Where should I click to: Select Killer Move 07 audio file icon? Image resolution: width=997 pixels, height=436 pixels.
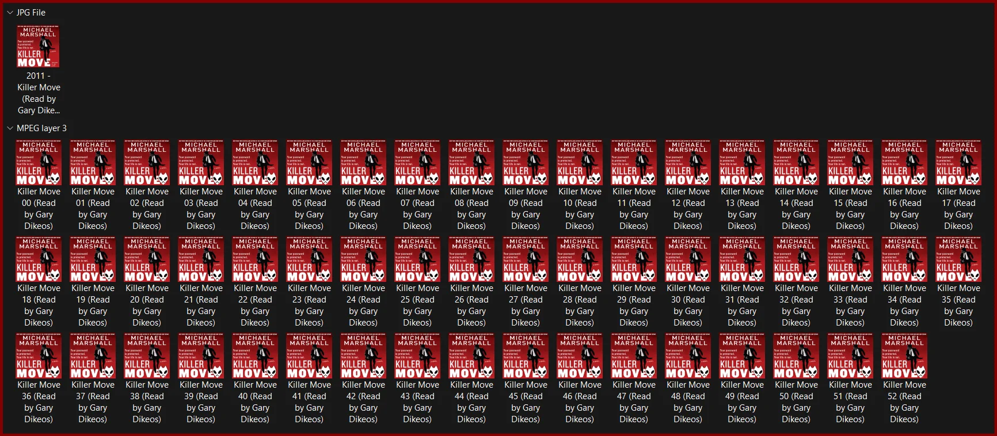(x=417, y=163)
